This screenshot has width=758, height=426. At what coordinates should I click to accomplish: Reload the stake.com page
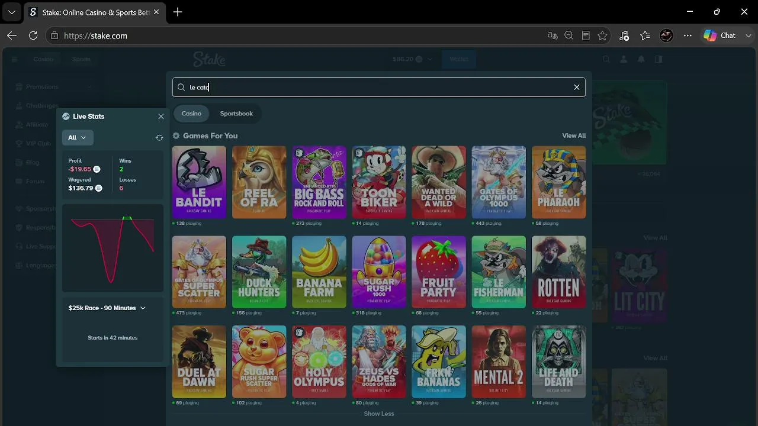(33, 35)
